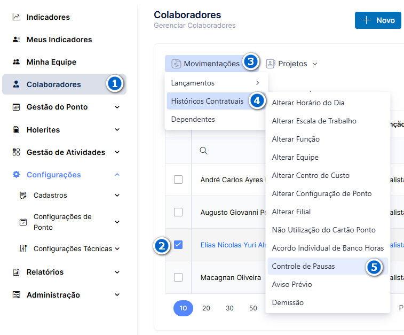Viewport: 404px width, 335px height.
Task: Click the Administração list icon
Action: (x=16, y=295)
